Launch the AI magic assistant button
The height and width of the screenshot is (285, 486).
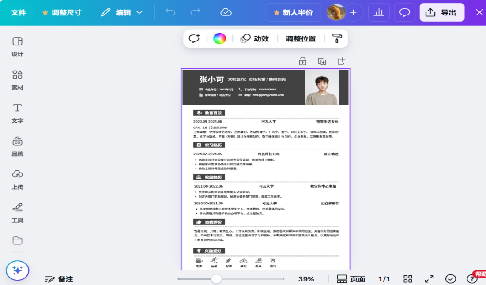click(17, 270)
